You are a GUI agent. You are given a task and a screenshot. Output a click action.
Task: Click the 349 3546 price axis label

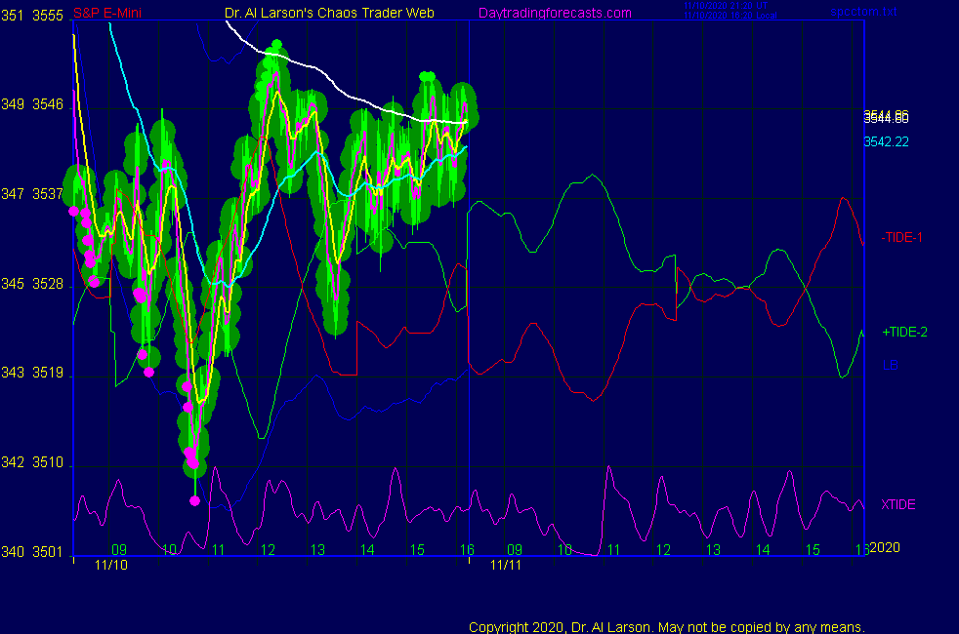pos(32,104)
